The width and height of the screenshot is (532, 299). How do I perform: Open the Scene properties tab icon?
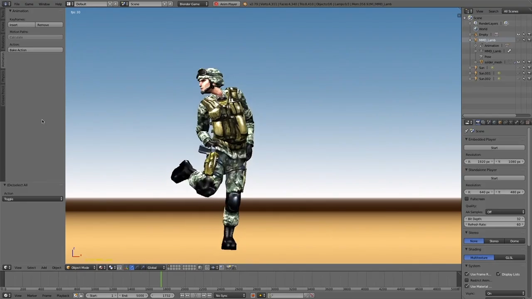(x=489, y=123)
